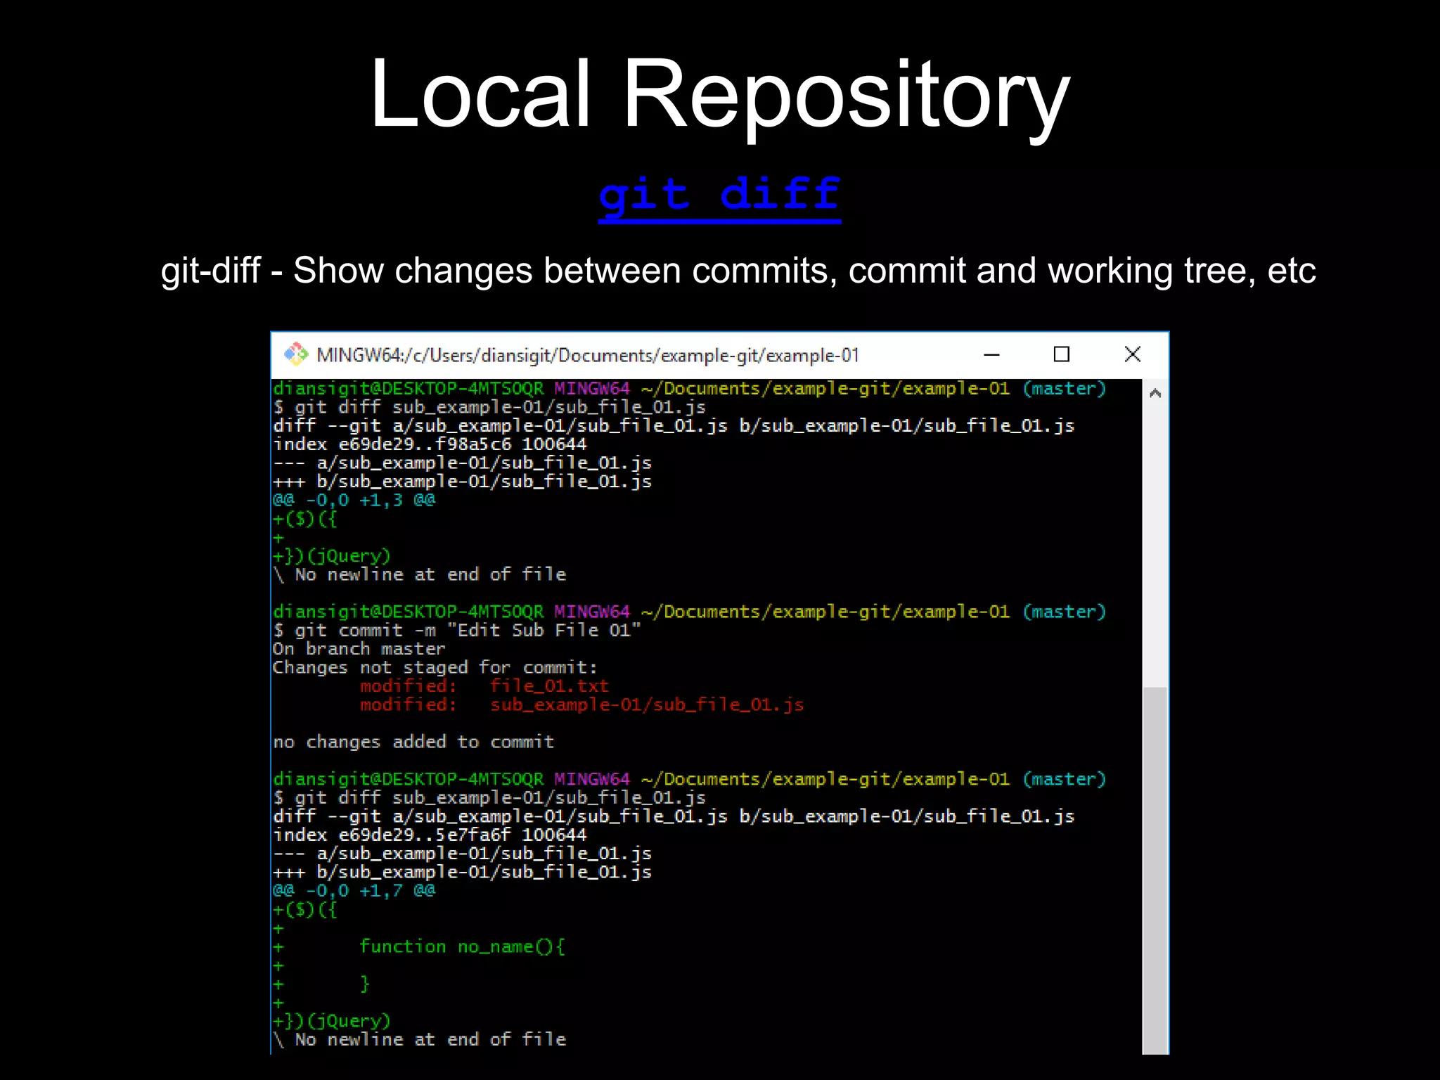Click the MINGW64 window title path text

587,355
